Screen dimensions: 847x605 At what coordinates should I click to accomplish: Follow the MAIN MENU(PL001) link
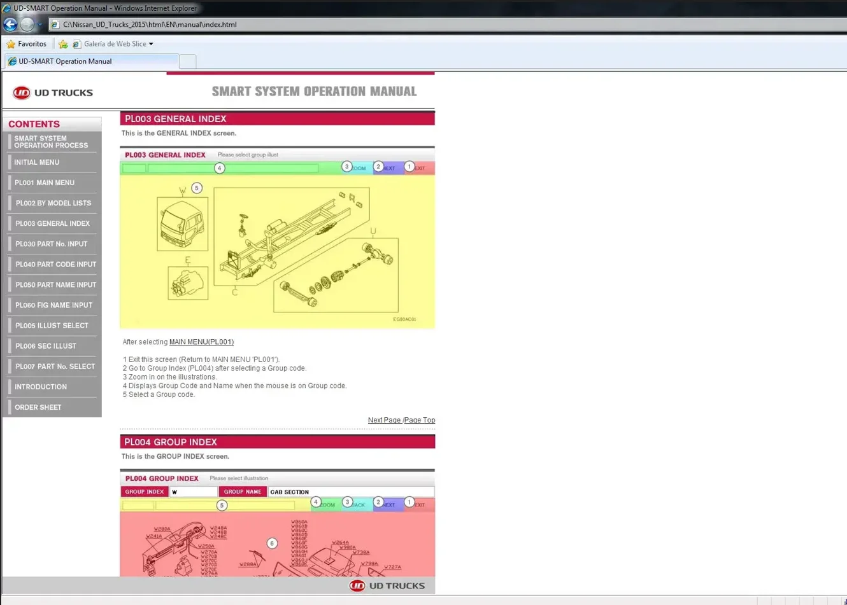pyautogui.click(x=201, y=342)
